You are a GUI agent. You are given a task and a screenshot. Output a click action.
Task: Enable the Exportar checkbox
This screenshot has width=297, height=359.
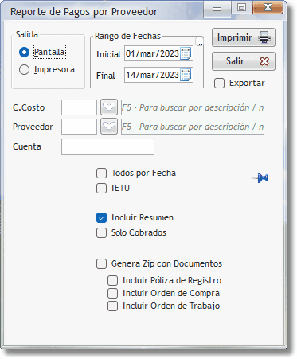tap(219, 83)
